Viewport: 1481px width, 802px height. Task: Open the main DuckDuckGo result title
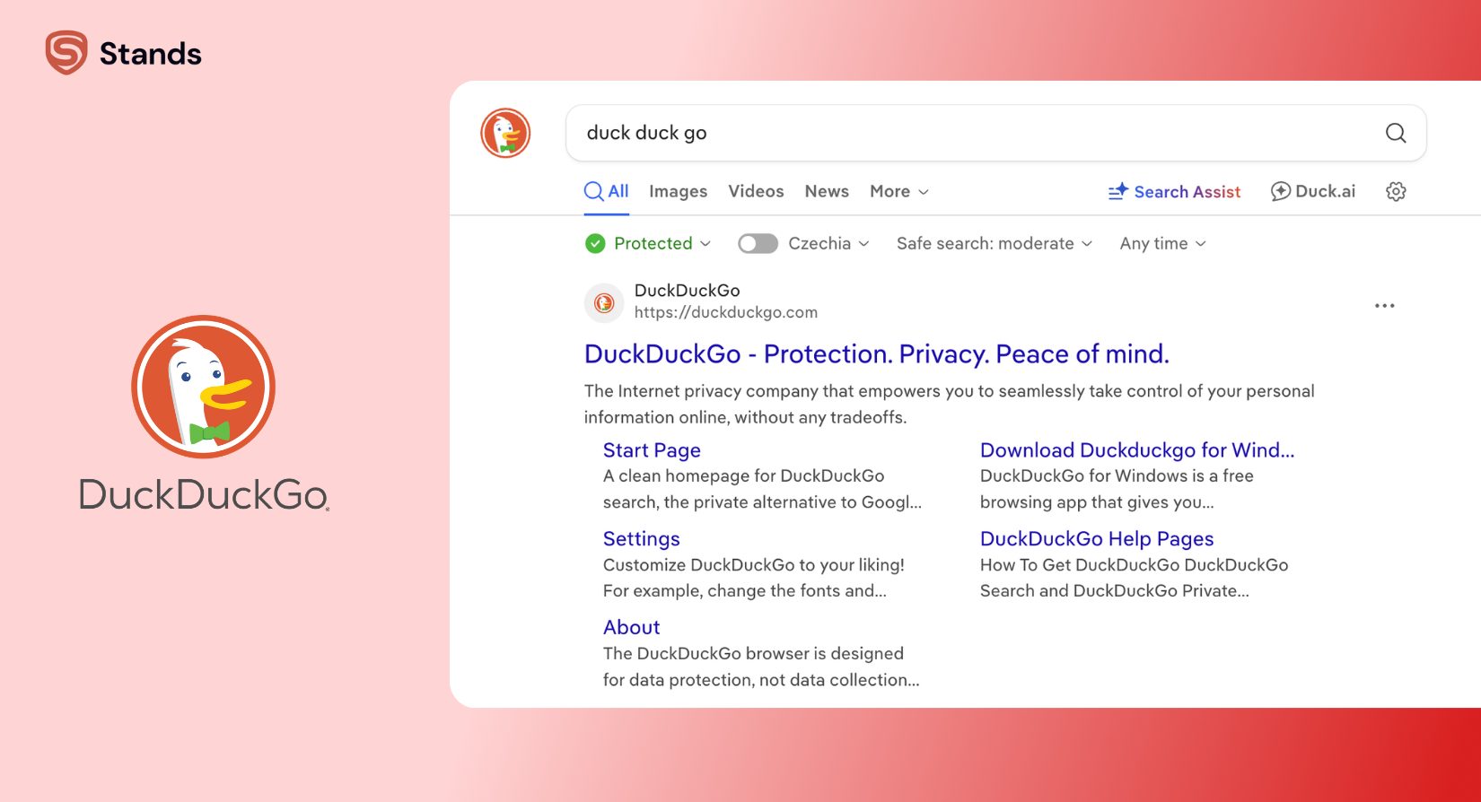876,353
